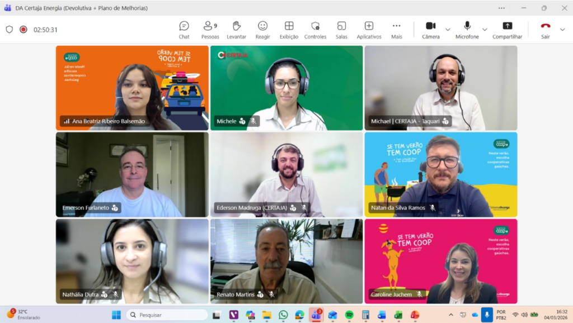Expand the Microfone options dropdown arrow
The height and width of the screenshot is (323, 573).
tap(485, 30)
